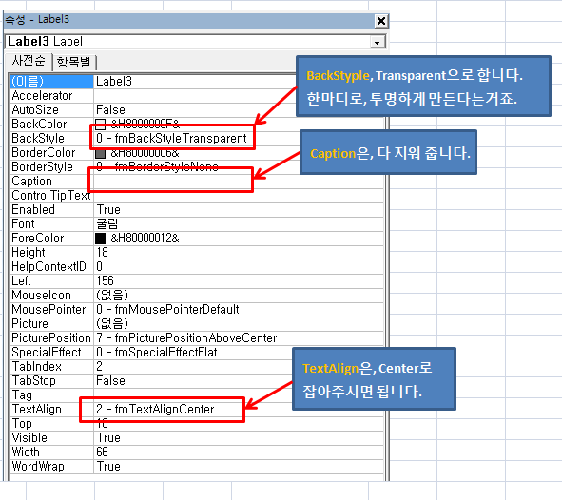The image size is (562, 500).
Task: Click the Enabled True value
Action: [x=108, y=209]
